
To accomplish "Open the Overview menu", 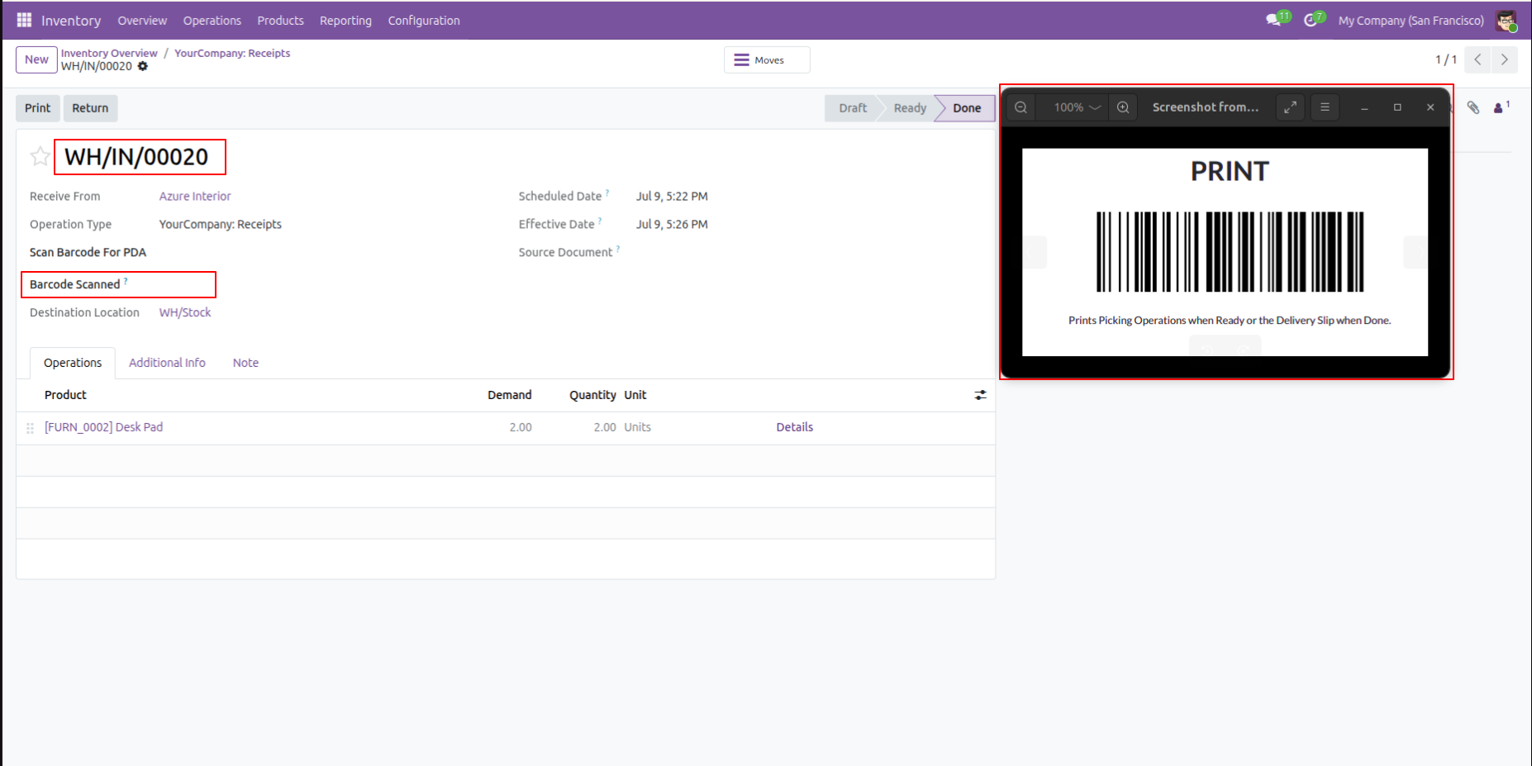I will pos(142,20).
